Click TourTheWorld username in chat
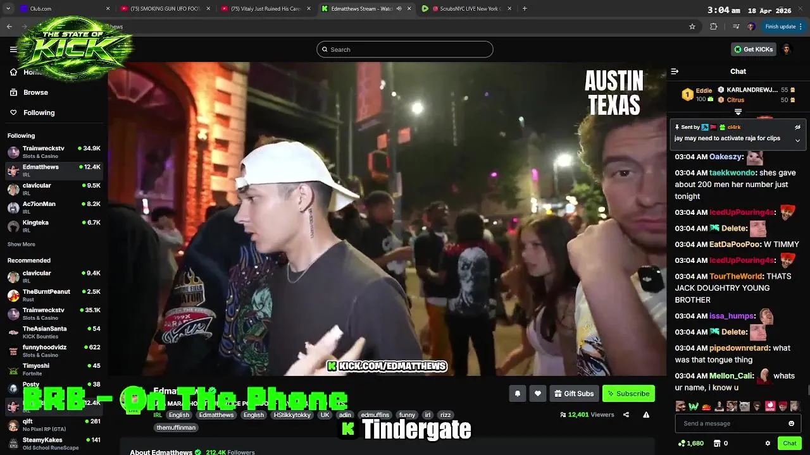810x455 pixels. click(737, 276)
